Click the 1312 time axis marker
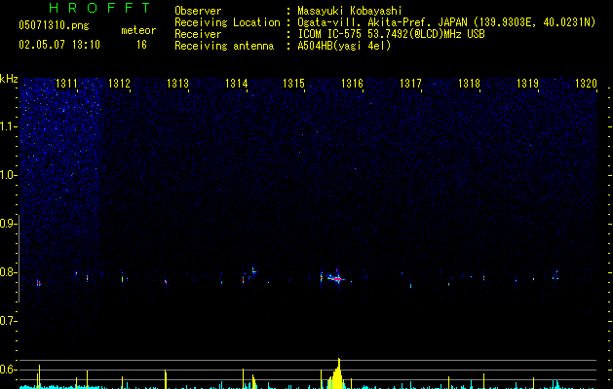613x389 pixels. point(119,83)
